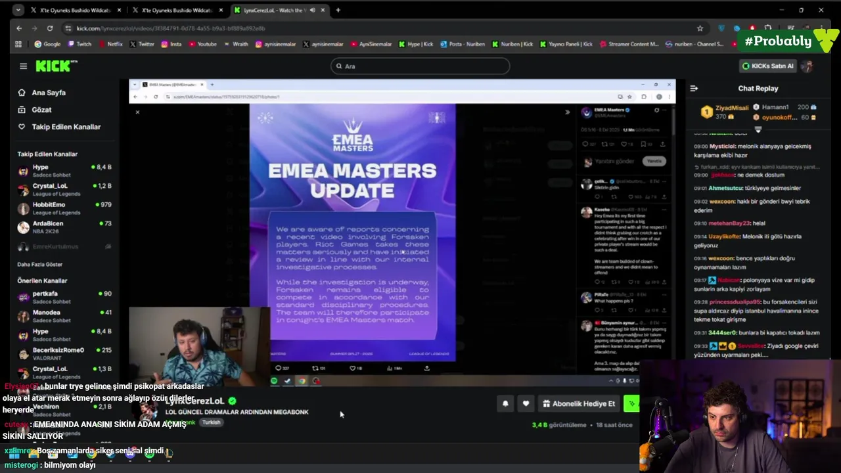
Task: Click UzayIskofte chat username
Action: 725,236
